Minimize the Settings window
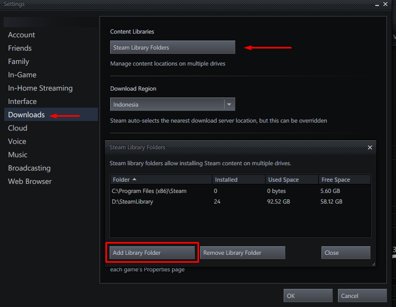396x307 pixels. coord(377,5)
